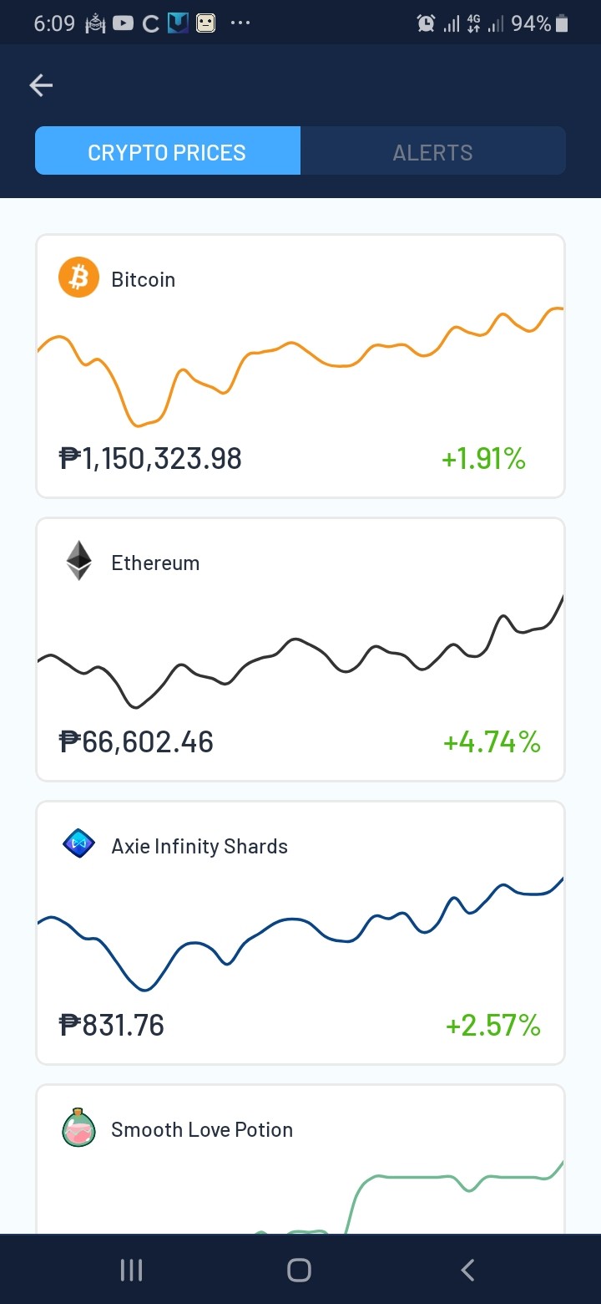
Task: Tap the Android navigation back chevron
Action: pyautogui.click(x=467, y=1270)
